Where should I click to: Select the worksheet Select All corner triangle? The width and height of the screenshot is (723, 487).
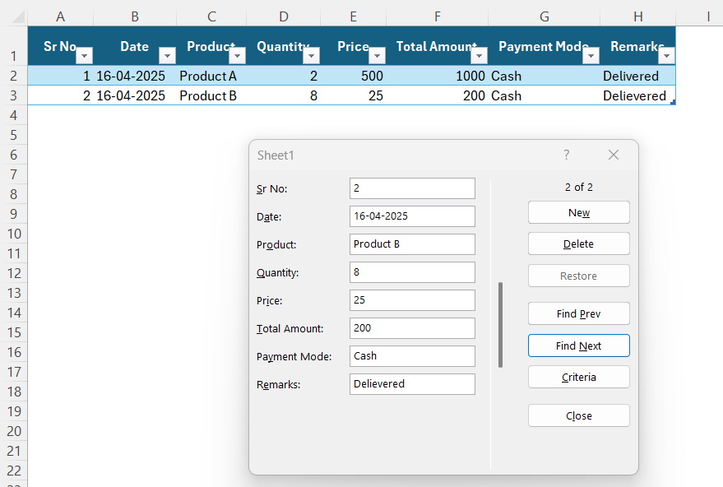click(x=18, y=17)
